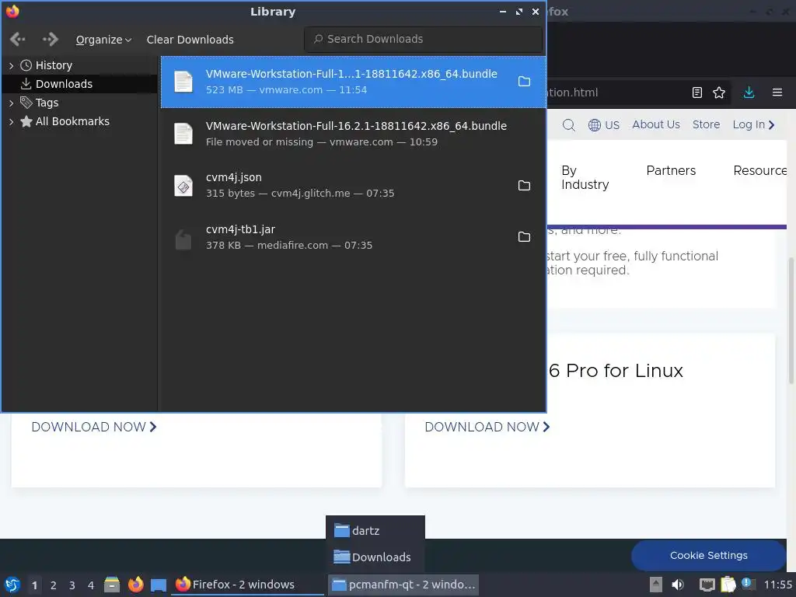The image size is (796, 597).
Task: Change region from US globe selector
Action: click(603, 125)
